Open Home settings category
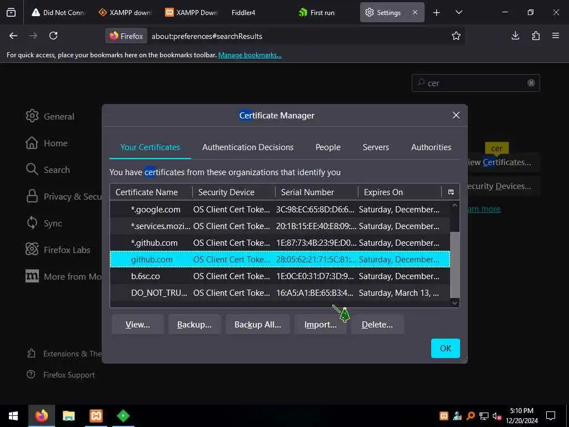569x427 pixels. tap(47, 143)
